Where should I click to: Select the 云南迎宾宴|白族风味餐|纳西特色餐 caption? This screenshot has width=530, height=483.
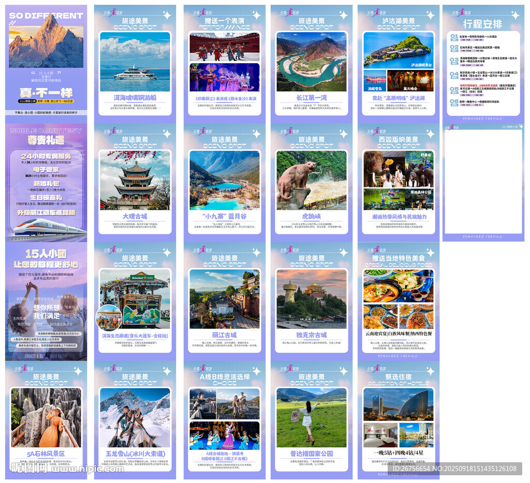(399, 333)
